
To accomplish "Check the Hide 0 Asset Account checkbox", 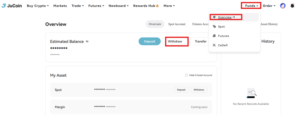I will [187, 75].
